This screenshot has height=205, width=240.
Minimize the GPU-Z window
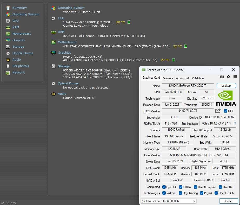point(210,70)
